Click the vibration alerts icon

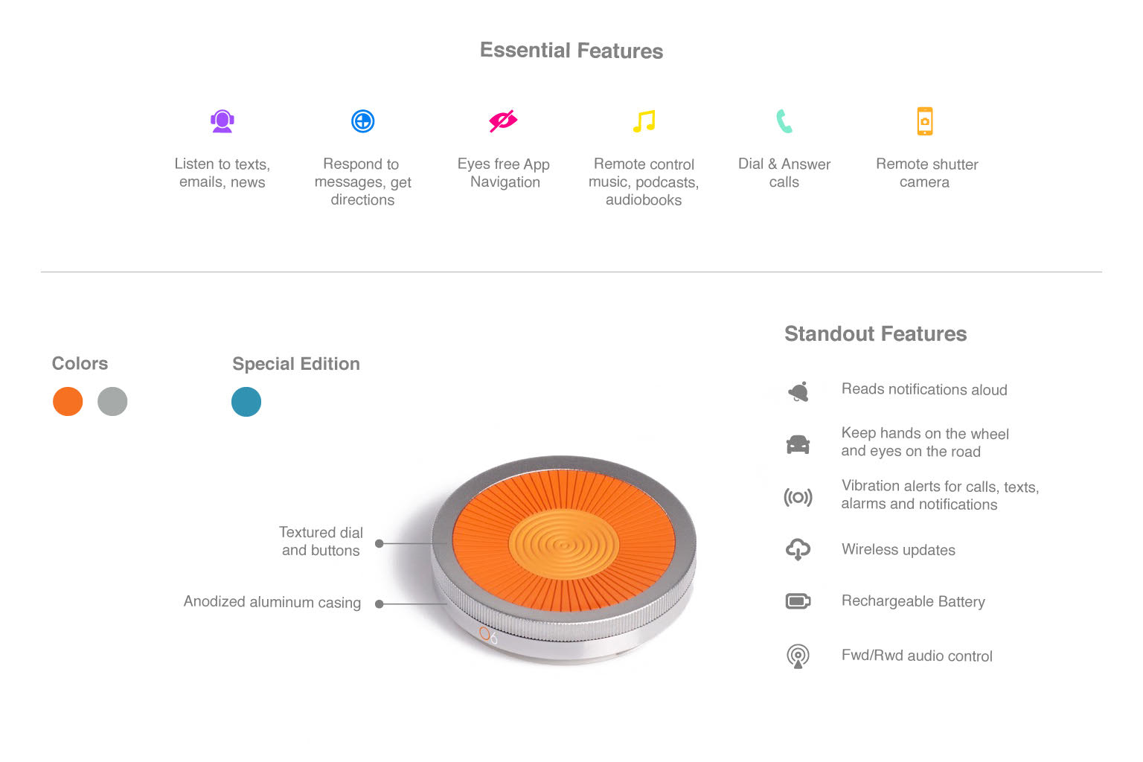coord(798,497)
